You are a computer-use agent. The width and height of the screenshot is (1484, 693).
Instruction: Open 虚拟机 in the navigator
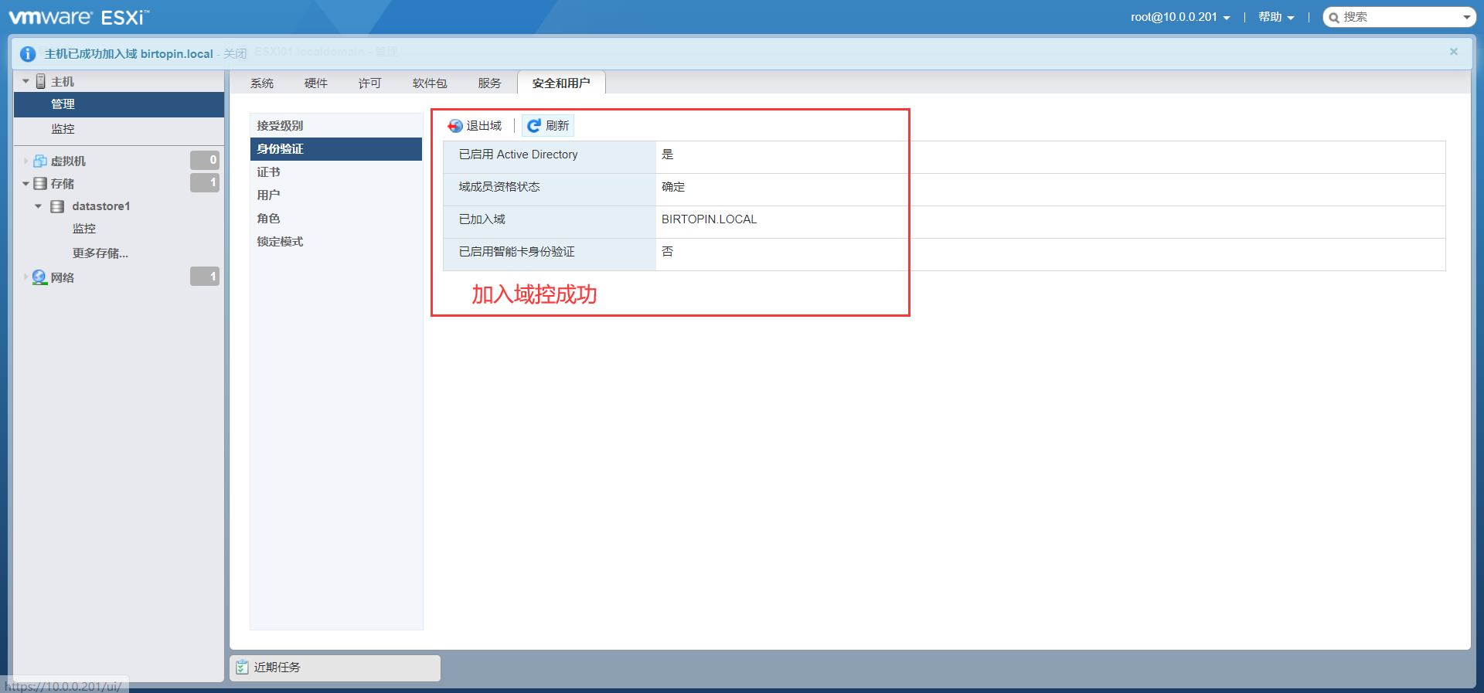68,161
